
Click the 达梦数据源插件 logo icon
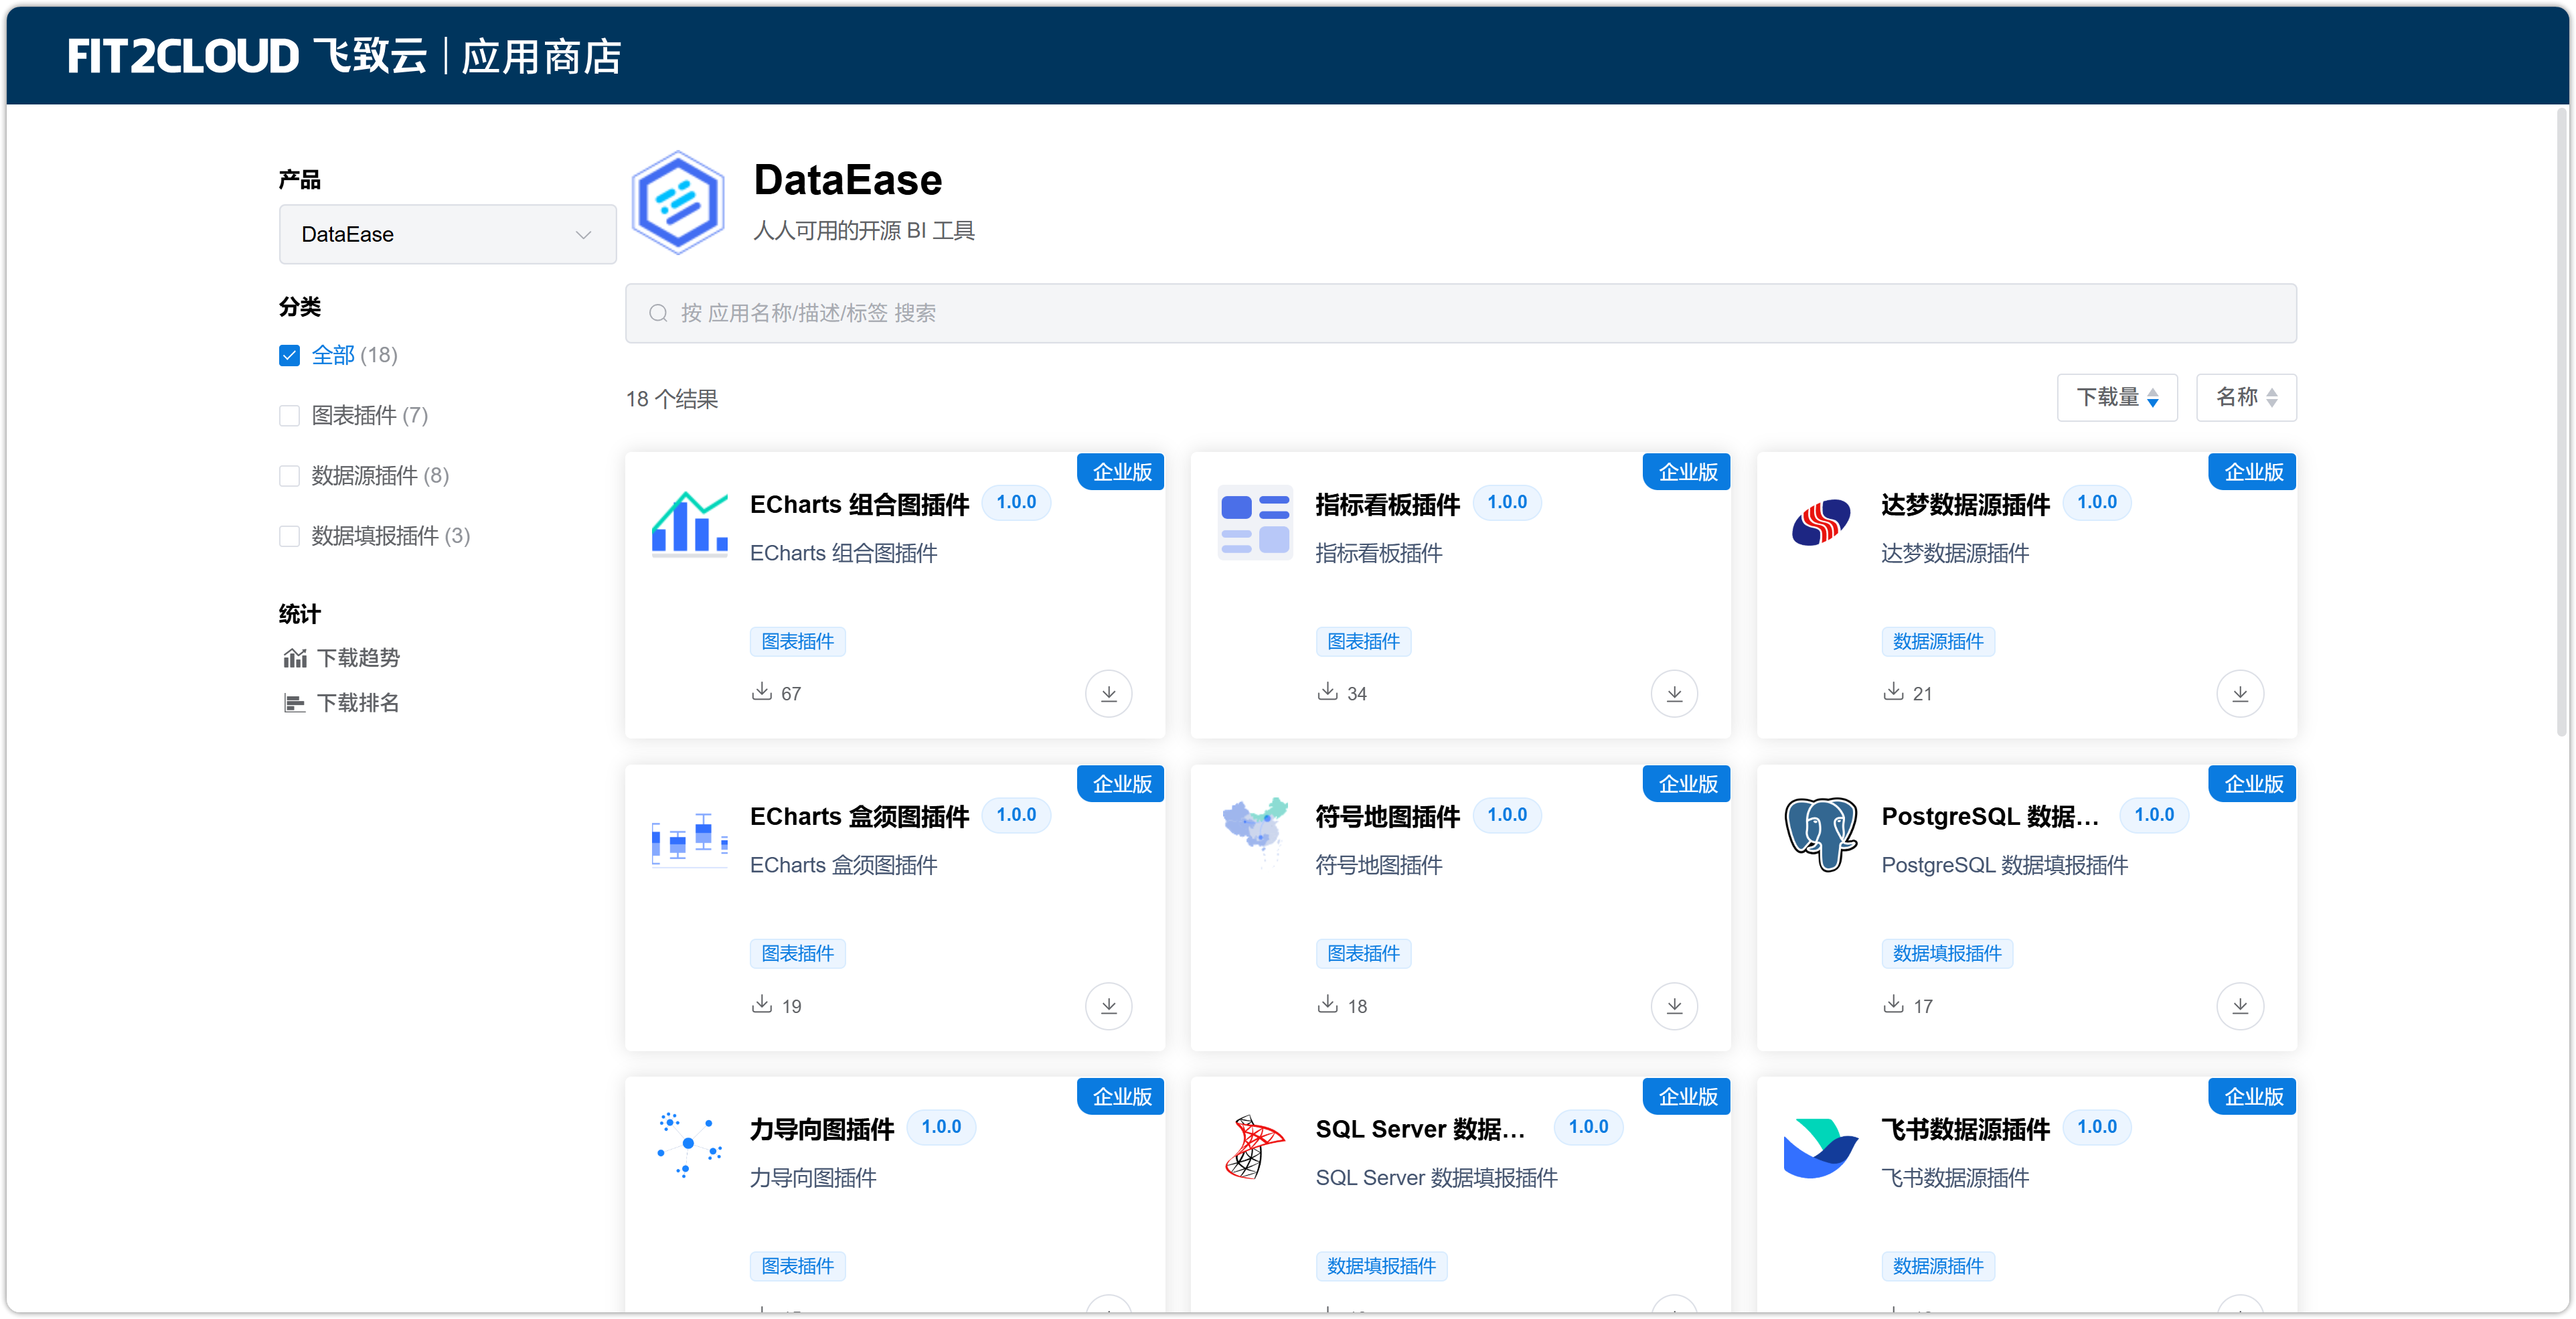click(1821, 522)
